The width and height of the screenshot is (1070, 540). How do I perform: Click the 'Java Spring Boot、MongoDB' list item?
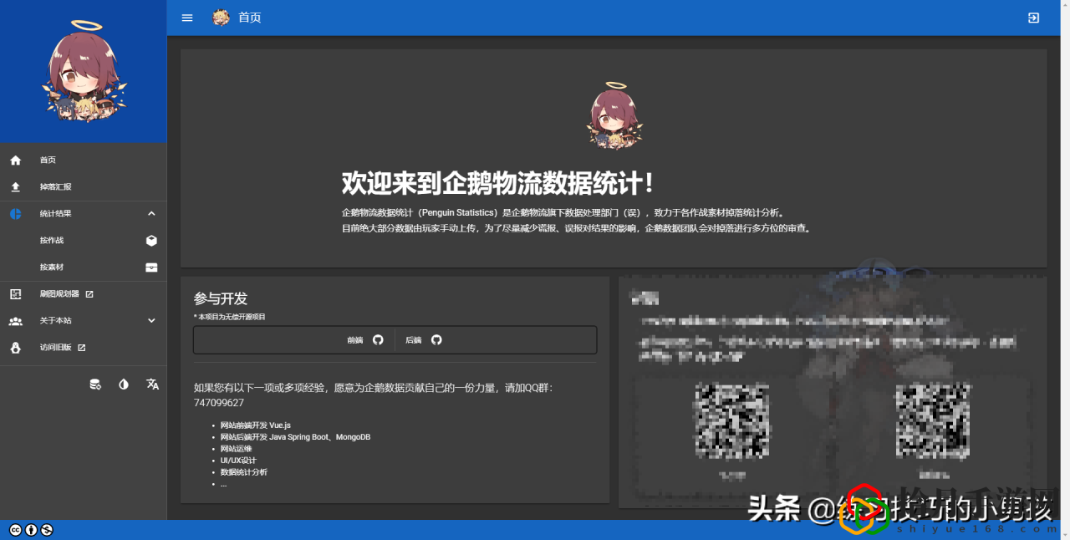295,437
